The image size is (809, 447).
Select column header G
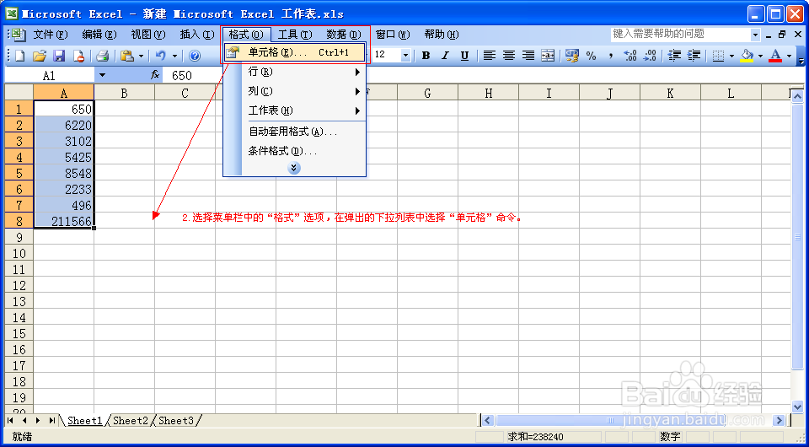pyautogui.click(x=428, y=93)
